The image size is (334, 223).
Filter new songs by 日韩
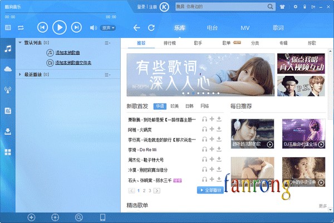point(189,106)
